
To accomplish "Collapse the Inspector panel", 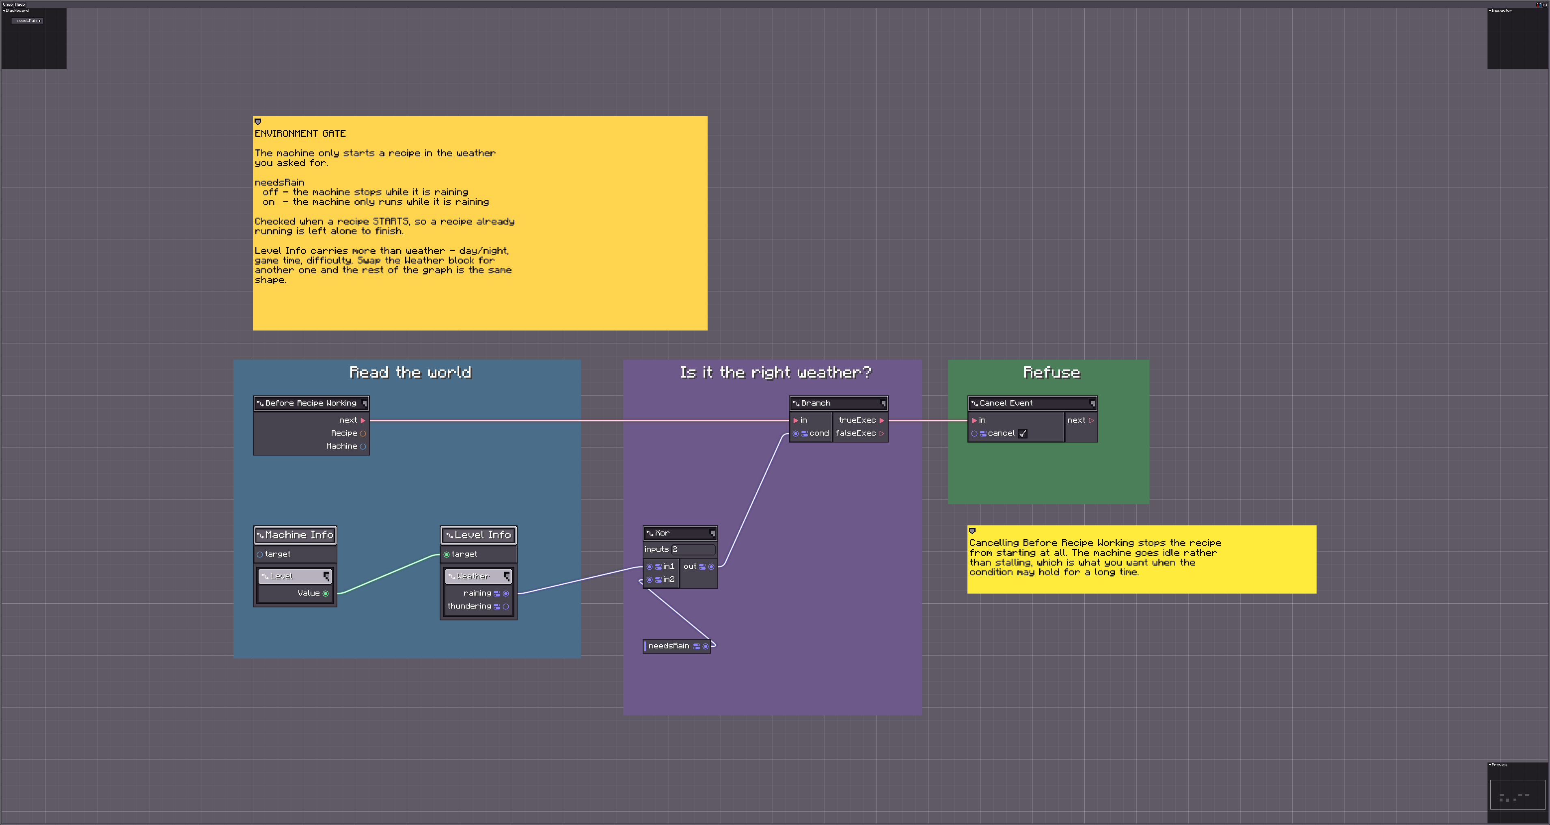I will pos(1490,10).
